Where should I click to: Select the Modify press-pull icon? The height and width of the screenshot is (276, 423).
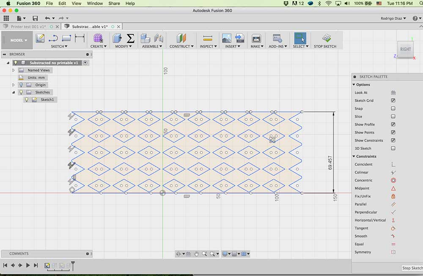117,38
